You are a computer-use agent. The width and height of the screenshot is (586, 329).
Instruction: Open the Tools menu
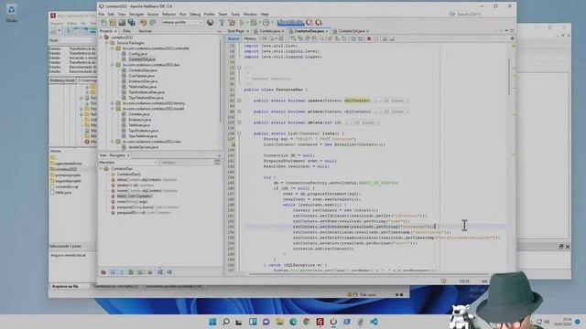[x=235, y=15]
